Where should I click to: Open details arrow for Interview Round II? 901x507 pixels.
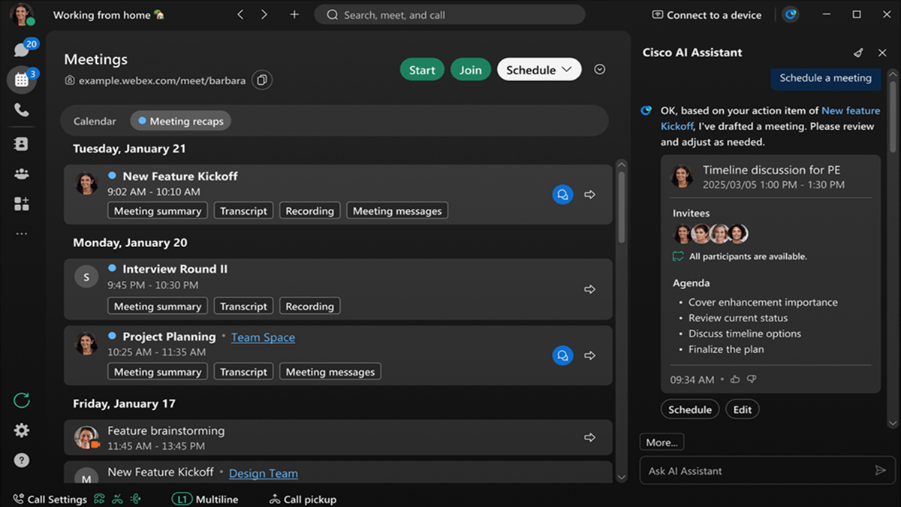[x=590, y=289]
